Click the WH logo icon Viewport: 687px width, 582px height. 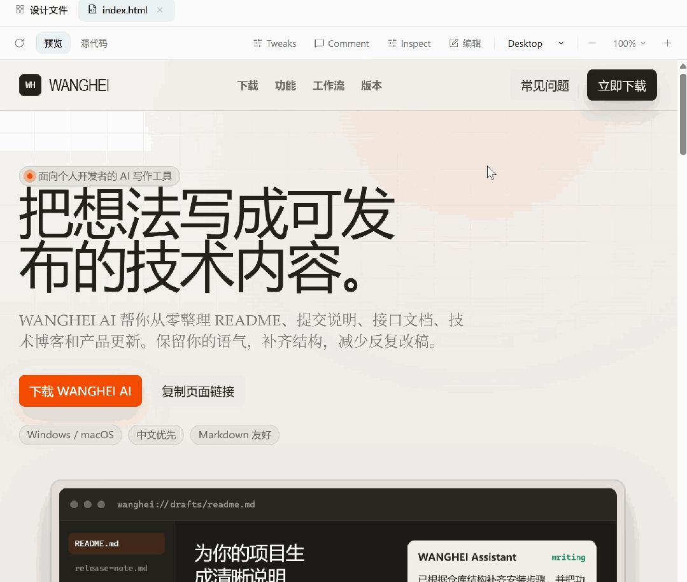coord(30,85)
